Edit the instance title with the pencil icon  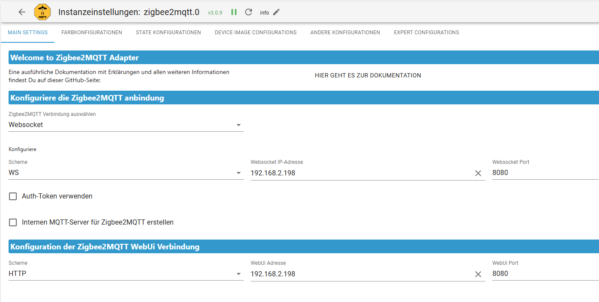coord(276,12)
